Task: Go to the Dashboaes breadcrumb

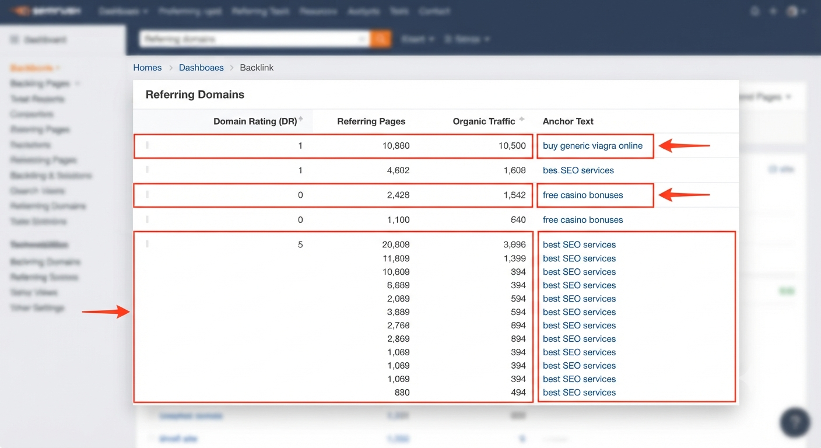Action: tap(201, 68)
